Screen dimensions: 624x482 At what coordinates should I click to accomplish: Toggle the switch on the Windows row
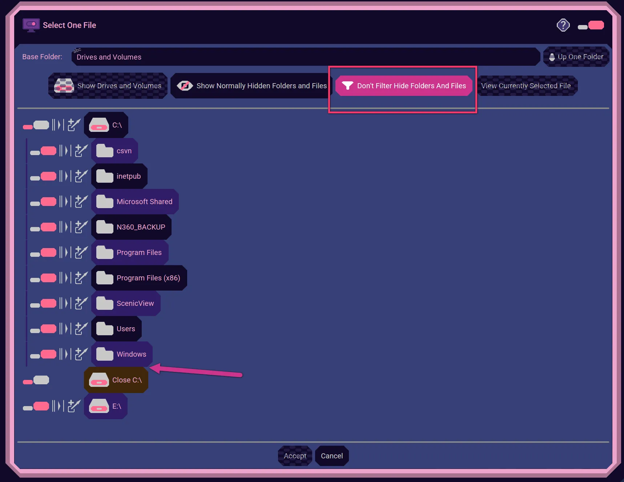coord(43,355)
